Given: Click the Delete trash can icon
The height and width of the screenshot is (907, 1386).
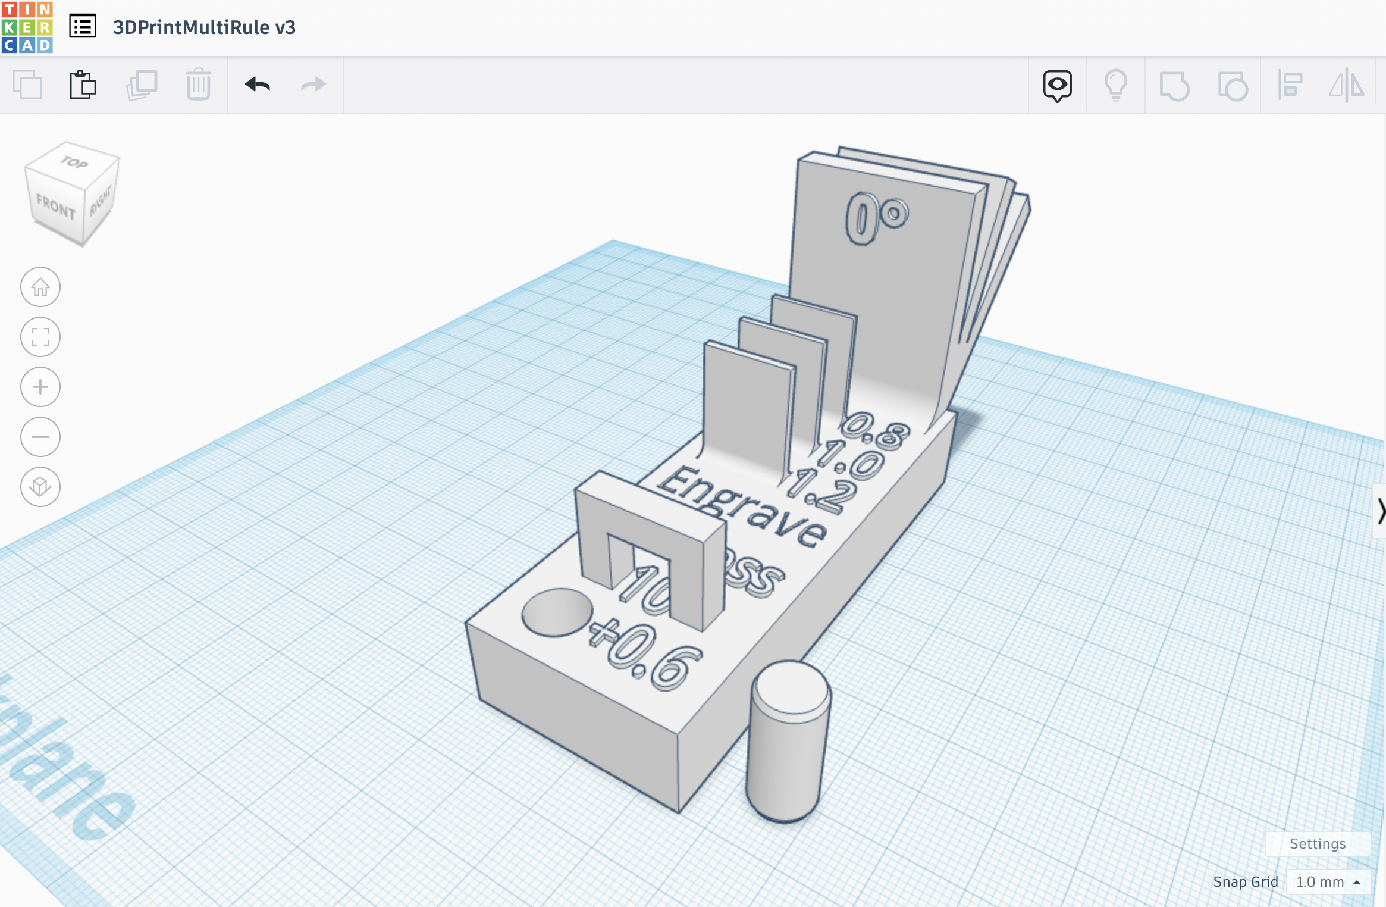Looking at the screenshot, I should click(199, 85).
